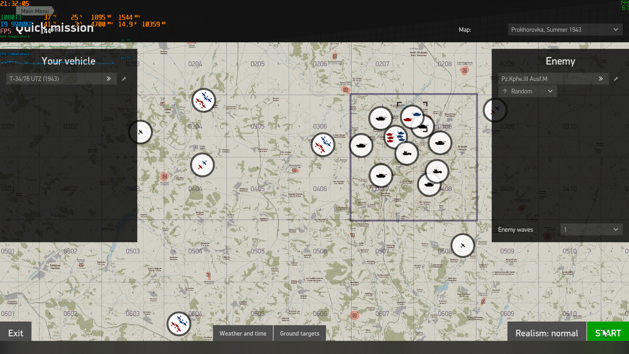Click the Exit button
Viewport: 629px width, 354px height.
16,333
